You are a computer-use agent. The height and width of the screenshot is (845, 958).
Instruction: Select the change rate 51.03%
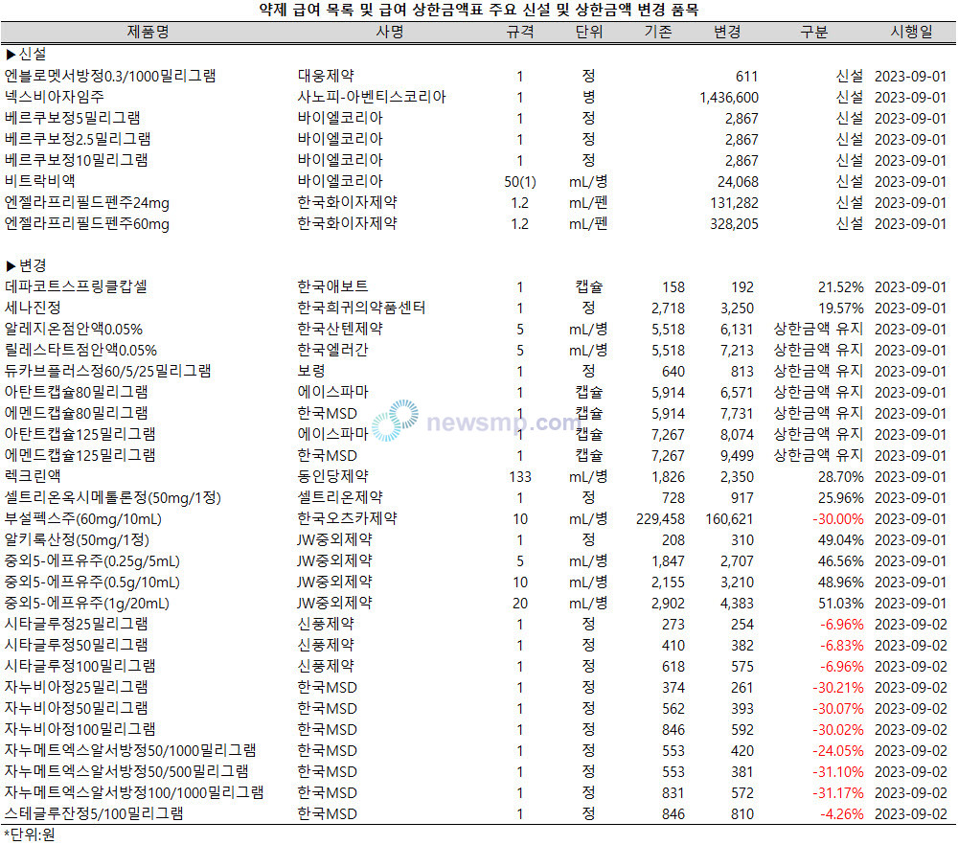841,604
